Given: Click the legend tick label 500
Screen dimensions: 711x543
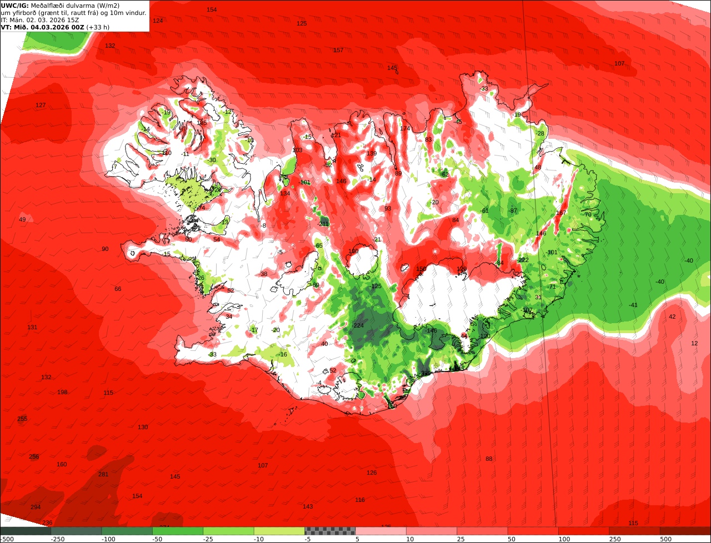Looking at the screenshot, I should click(x=665, y=539).
